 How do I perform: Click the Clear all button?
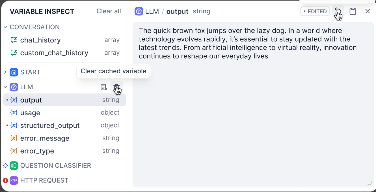point(109,11)
